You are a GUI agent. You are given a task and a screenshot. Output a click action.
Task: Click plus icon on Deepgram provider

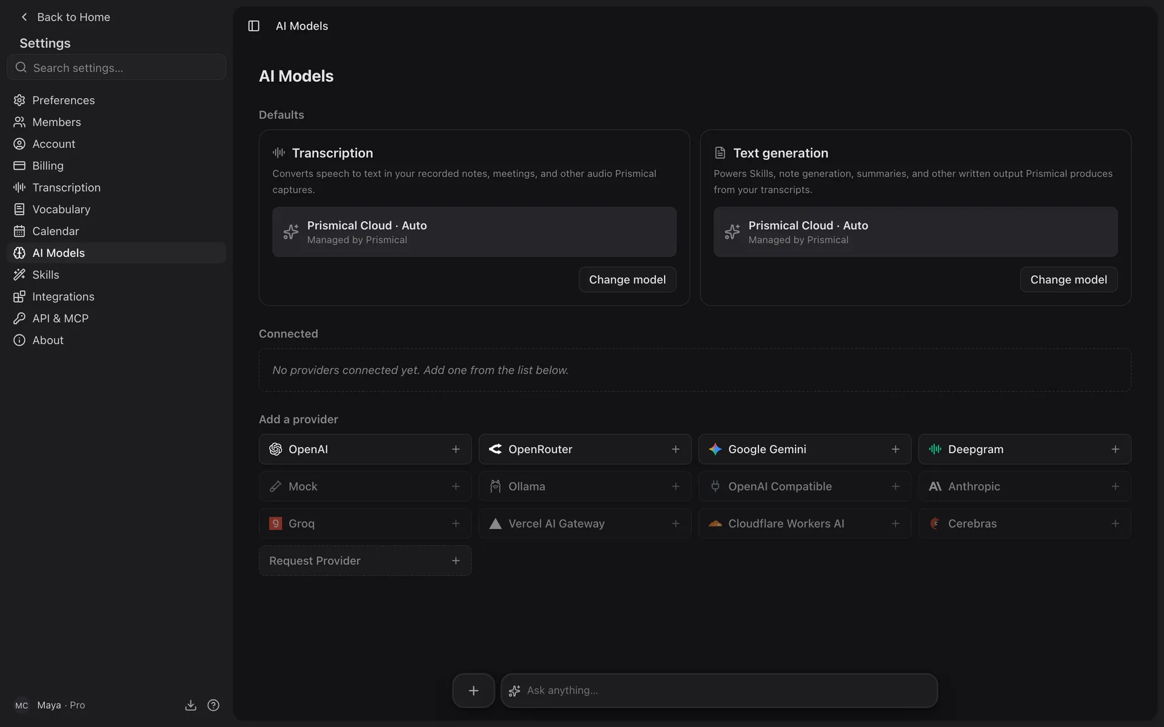[1115, 449]
